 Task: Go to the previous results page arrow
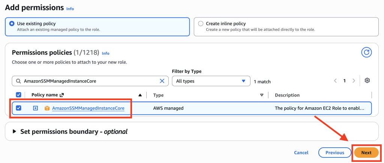pyautogui.click(x=335, y=81)
